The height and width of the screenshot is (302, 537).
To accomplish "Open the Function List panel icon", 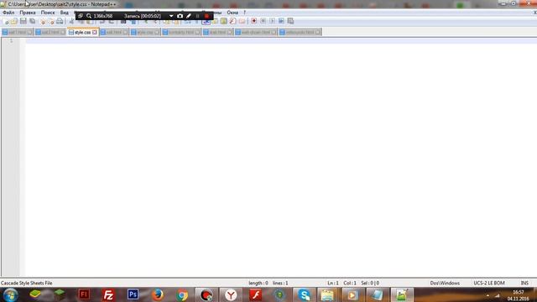I will (x=233, y=21).
